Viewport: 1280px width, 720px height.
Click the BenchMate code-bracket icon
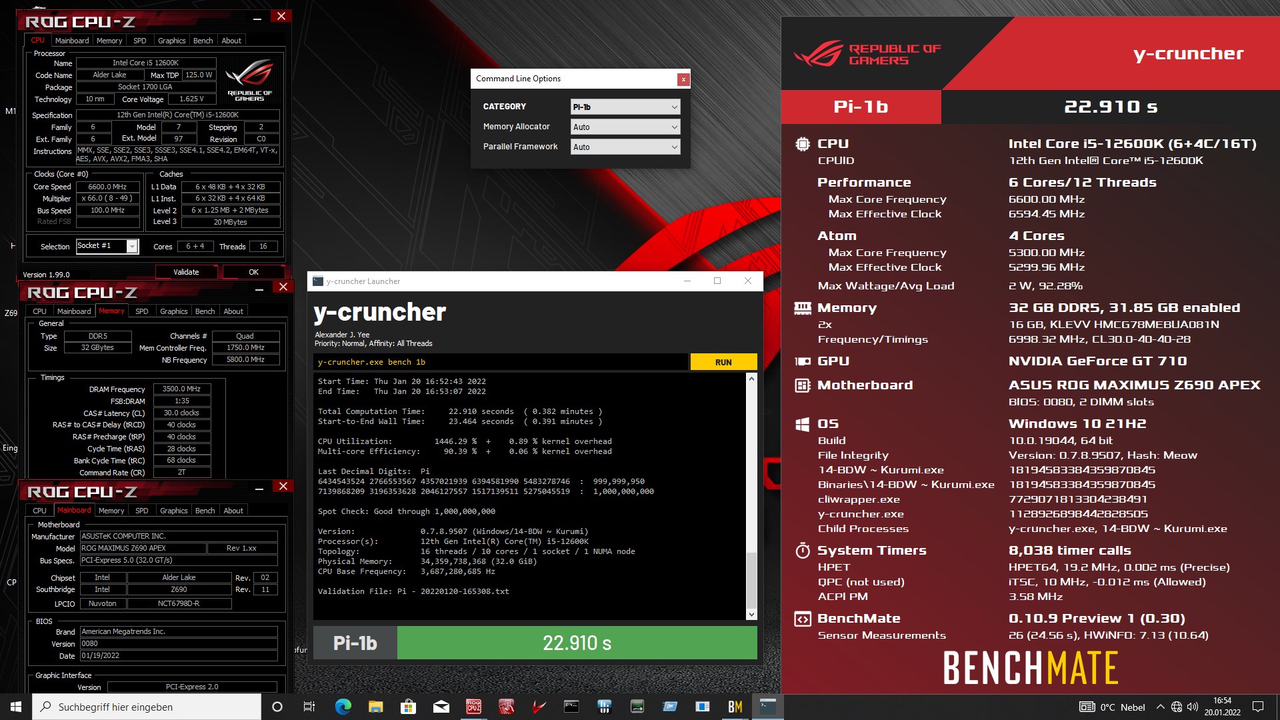803,619
